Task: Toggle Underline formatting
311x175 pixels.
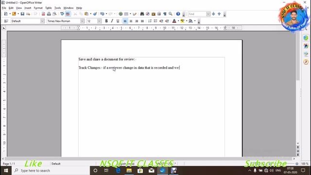Action: (118, 21)
